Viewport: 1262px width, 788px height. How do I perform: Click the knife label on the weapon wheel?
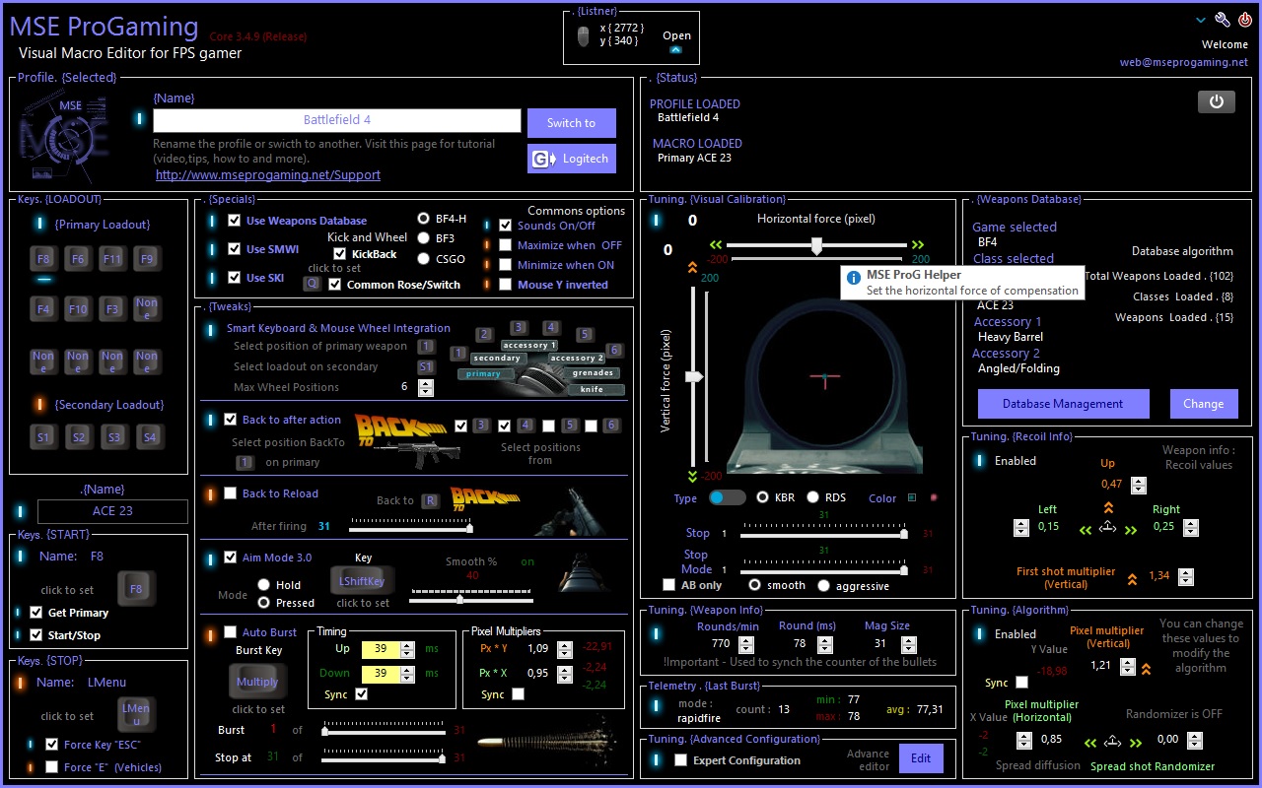pyautogui.click(x=592, y=389)
